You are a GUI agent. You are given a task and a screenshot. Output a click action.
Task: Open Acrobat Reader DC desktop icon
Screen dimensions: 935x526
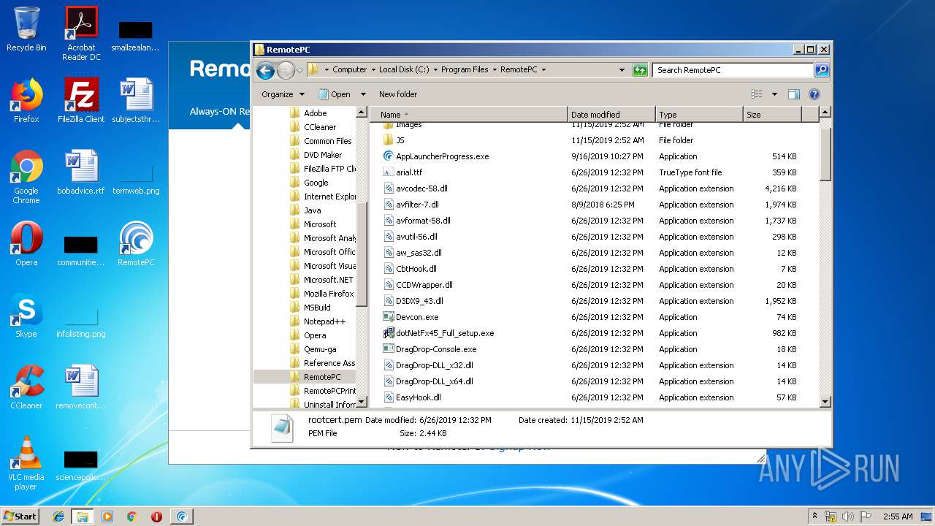pyautogui.click(x=81, y=34)
